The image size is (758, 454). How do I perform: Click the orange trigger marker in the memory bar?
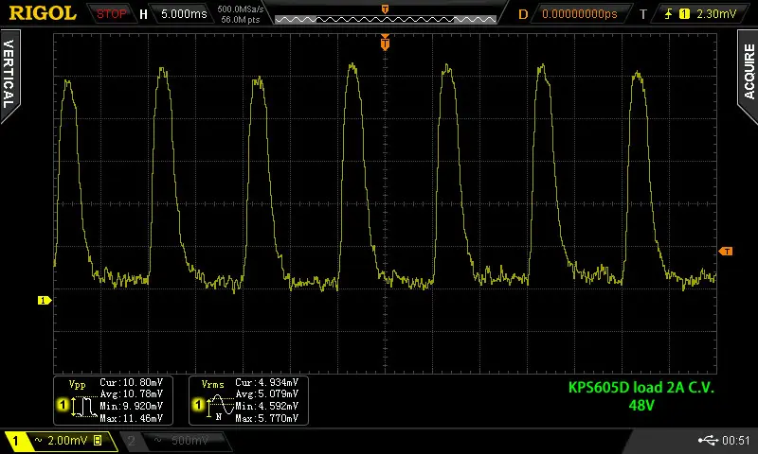(385, 9)
